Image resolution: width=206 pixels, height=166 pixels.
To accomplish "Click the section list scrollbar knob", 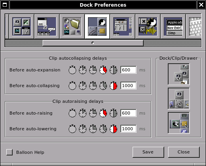I will pos(93,43).
